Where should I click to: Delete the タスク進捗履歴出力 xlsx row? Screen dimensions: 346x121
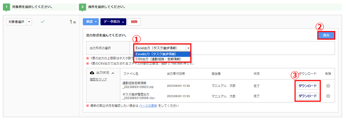point(328,96)
